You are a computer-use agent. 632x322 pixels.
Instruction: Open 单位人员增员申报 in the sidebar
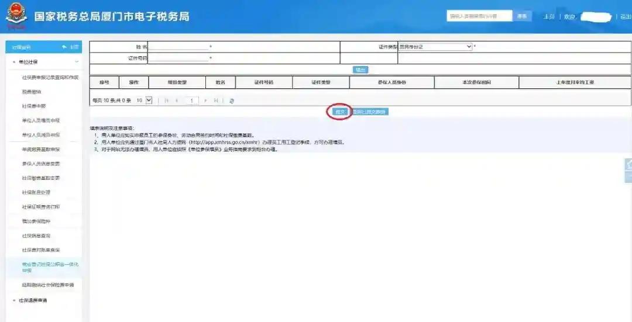tap(40, 120)
